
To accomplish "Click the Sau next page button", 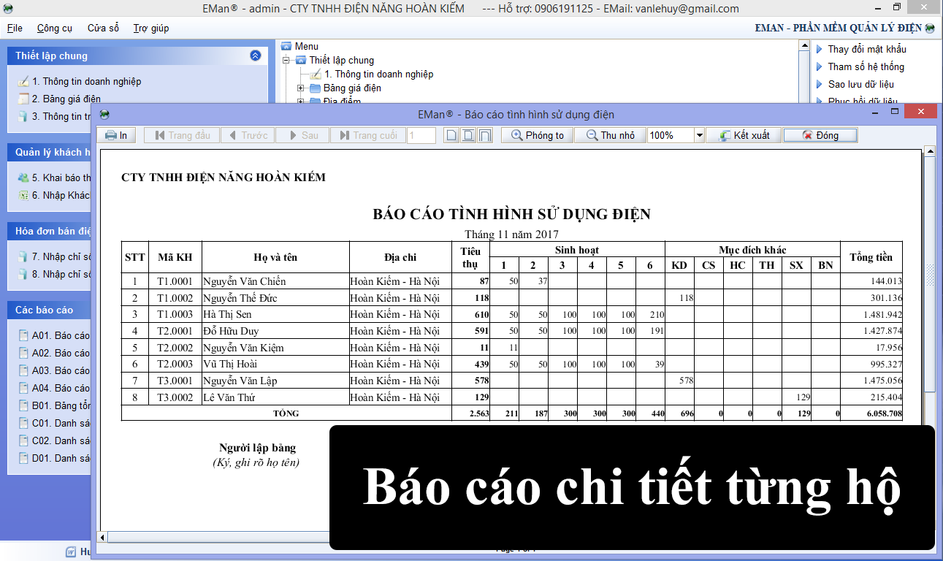I will [302, 135].
